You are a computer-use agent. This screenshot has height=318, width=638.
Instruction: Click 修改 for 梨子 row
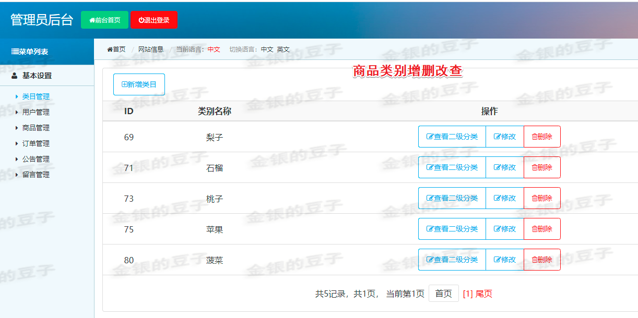point(505,137)
